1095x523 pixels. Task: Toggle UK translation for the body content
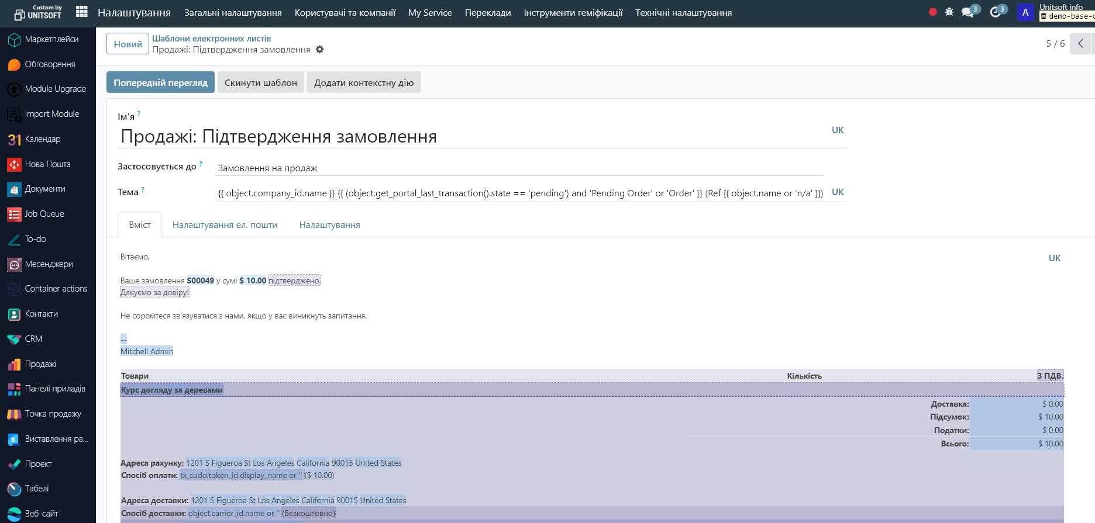point(1054,258)
